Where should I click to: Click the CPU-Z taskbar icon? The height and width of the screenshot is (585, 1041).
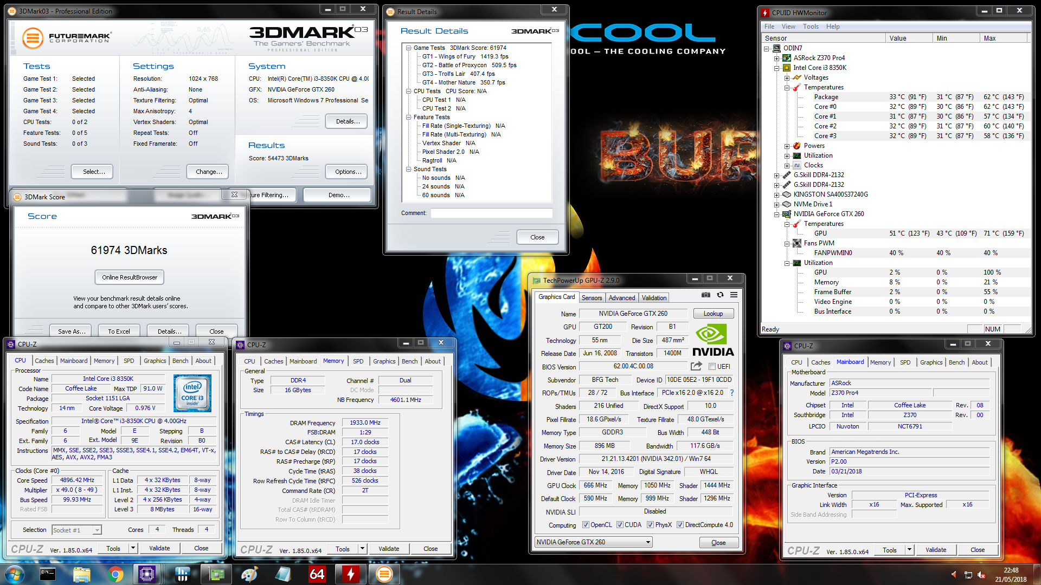147,574
